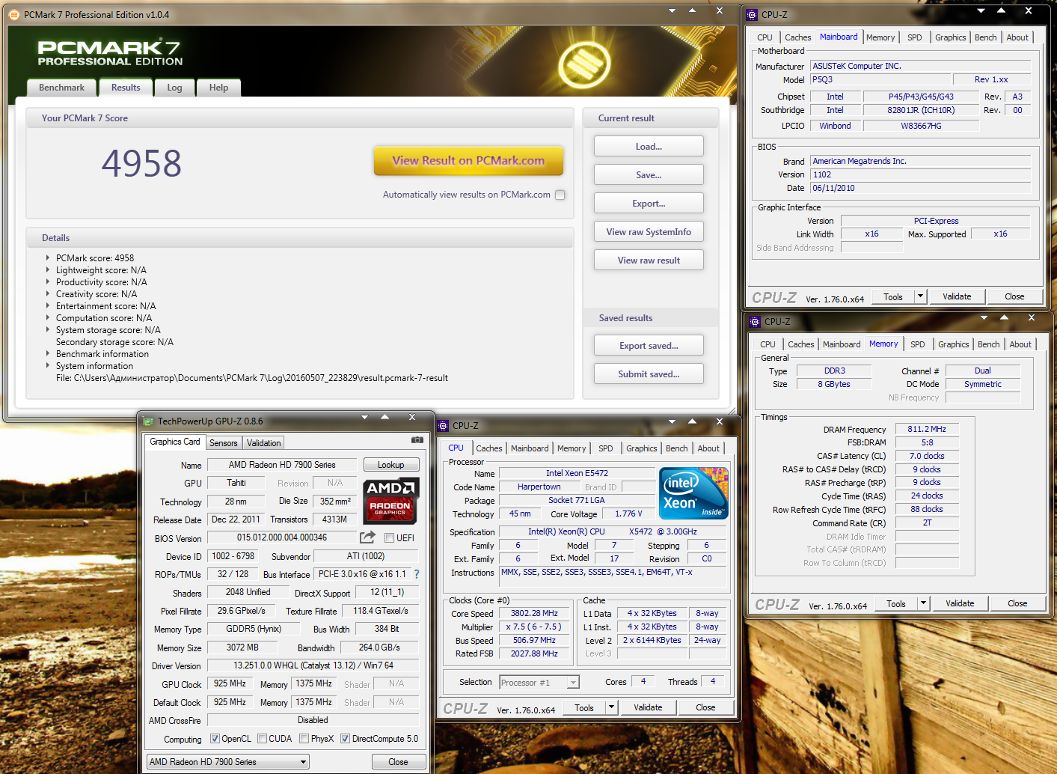This screenshot has height=774, width=1057.
Task: Open Graphics tab in CPU-Z Mainboard window
Action: click(950, 37)
